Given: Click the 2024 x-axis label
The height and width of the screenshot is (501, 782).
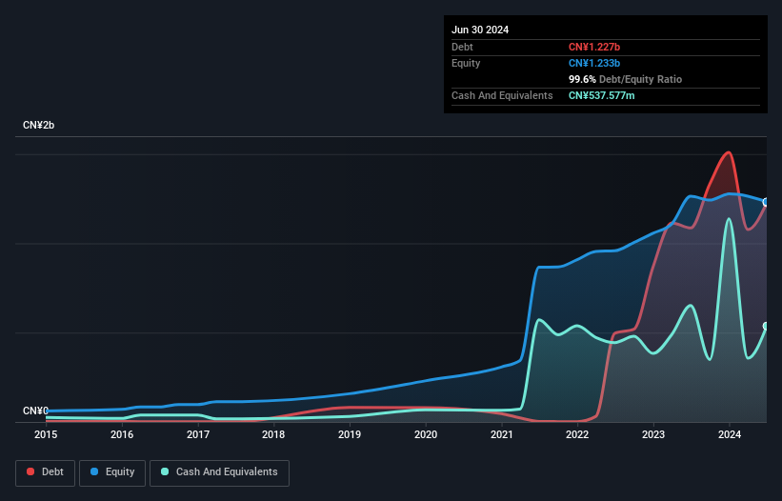Looking at the screenshot, I should pyautogui.click(x=730, y=434).
